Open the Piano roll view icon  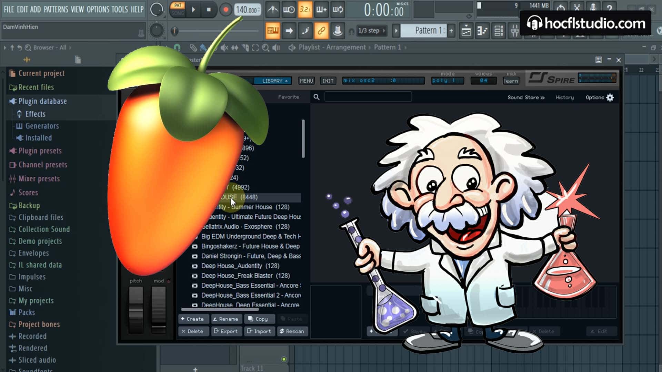tap(482, 31)
